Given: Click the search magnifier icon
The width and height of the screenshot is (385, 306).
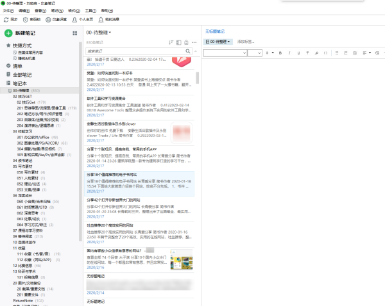Looking at the screenshot, I should pos(188,51).
